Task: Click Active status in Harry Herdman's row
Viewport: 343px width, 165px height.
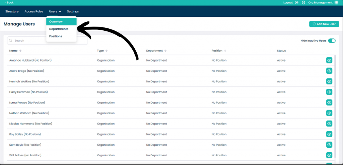Action: tap(281, 92)
